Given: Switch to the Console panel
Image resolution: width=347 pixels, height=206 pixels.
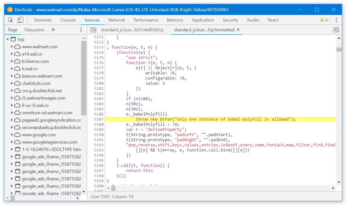Looking at the screenshot, I should pyautogui.click(x=68, y=20).
